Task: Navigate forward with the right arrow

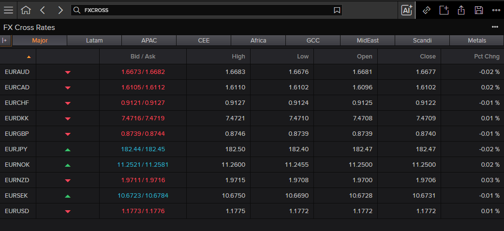Action: (60, 10)
